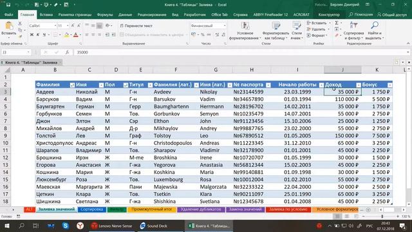This screenshot has height=232, width=412.
Task: Increase font size with large A icon
Action: [73, 26]
